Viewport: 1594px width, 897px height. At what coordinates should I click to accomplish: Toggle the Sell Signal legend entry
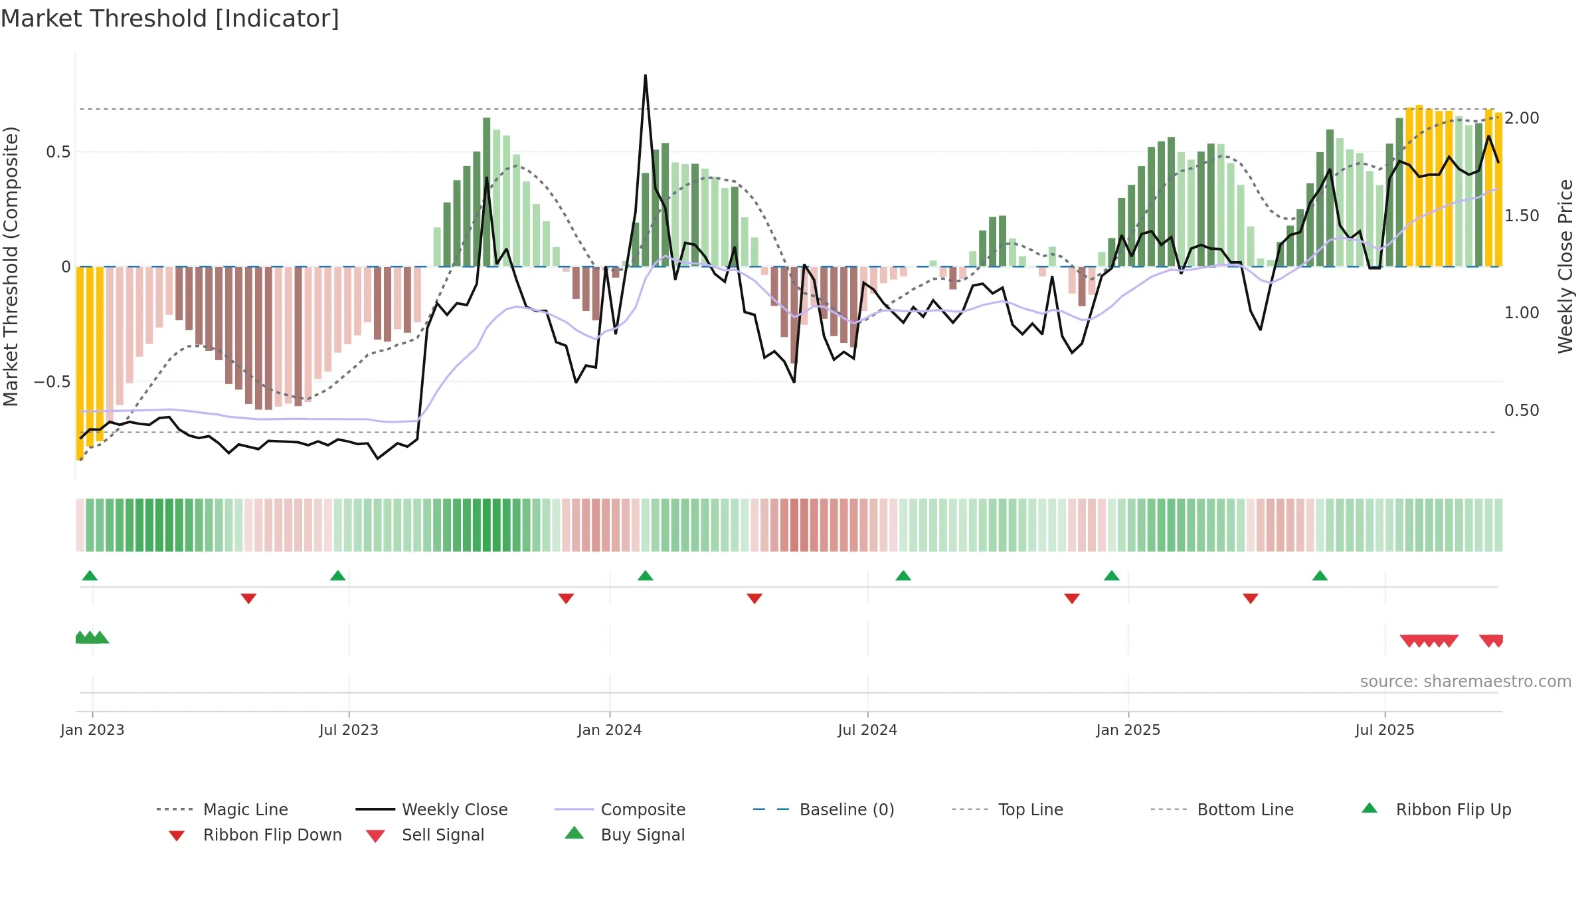coord(425,835)
